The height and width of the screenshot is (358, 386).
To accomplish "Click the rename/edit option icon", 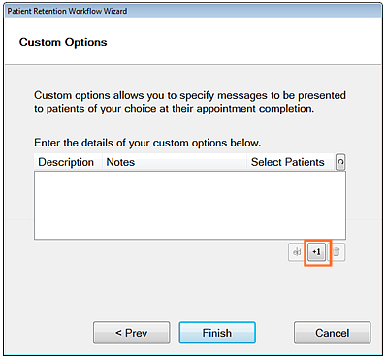I will [297, 252].
